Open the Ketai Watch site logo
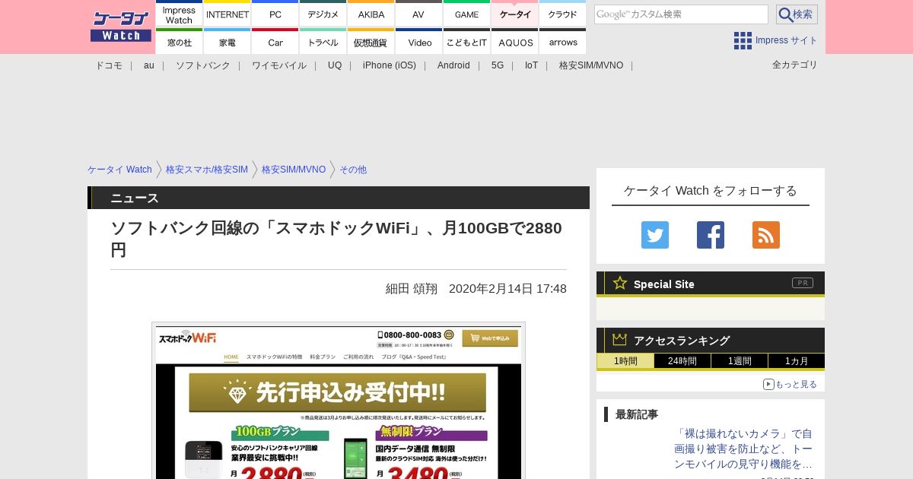The width and height of the screenshot is (913, 479). pos(121,27)
